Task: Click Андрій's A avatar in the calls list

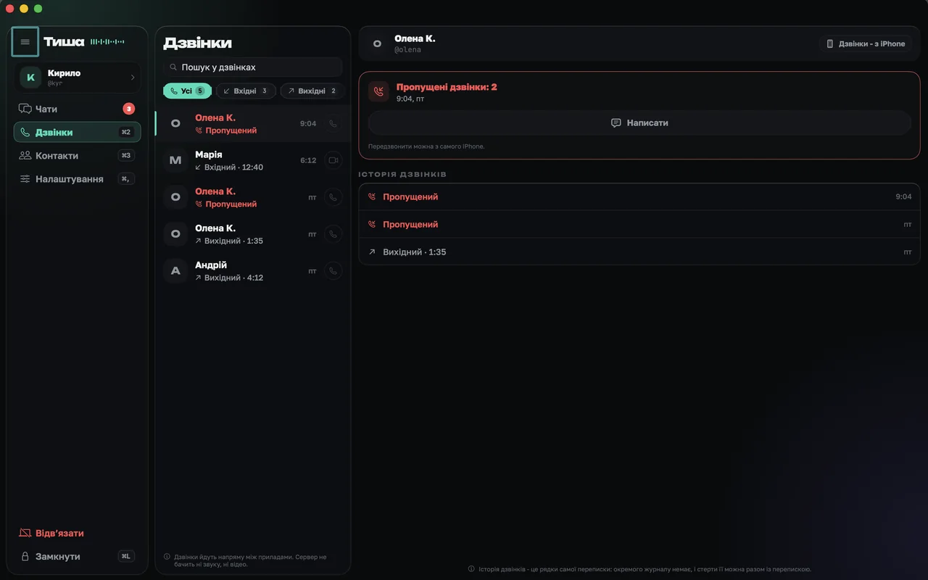Action: tap(175, 271)
